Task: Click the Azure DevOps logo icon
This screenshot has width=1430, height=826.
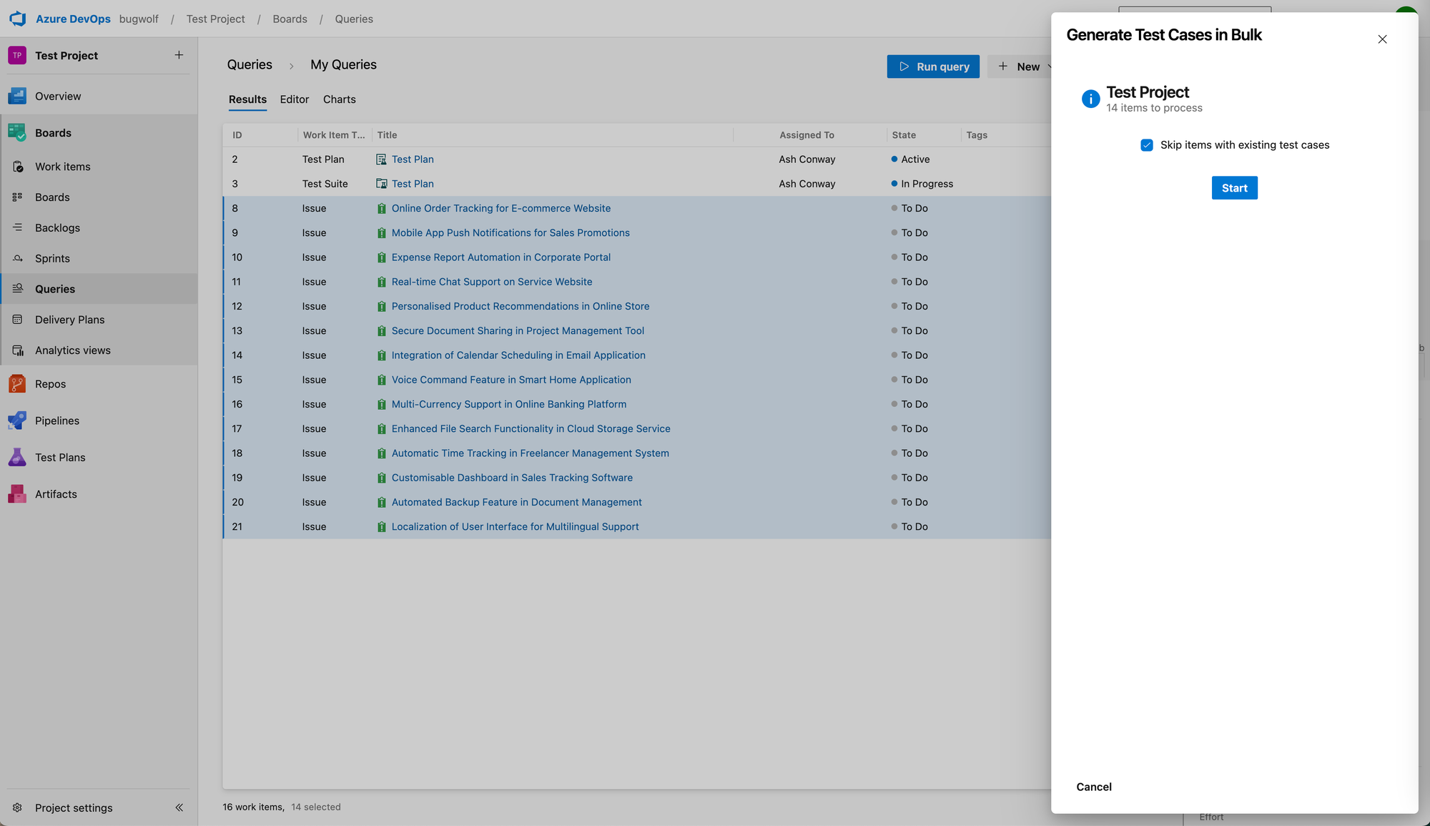Action: coord(18,19)
